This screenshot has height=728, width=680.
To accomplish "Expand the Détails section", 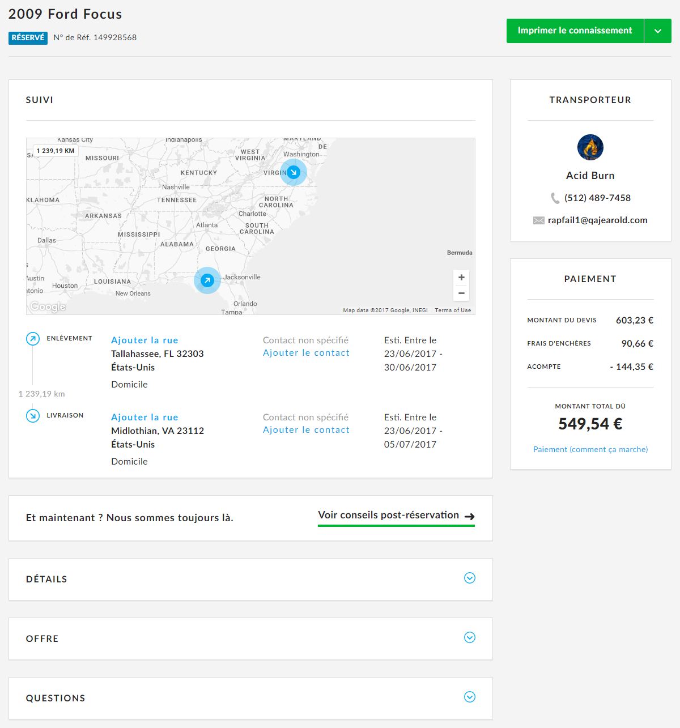I will (x=469, y=578).
